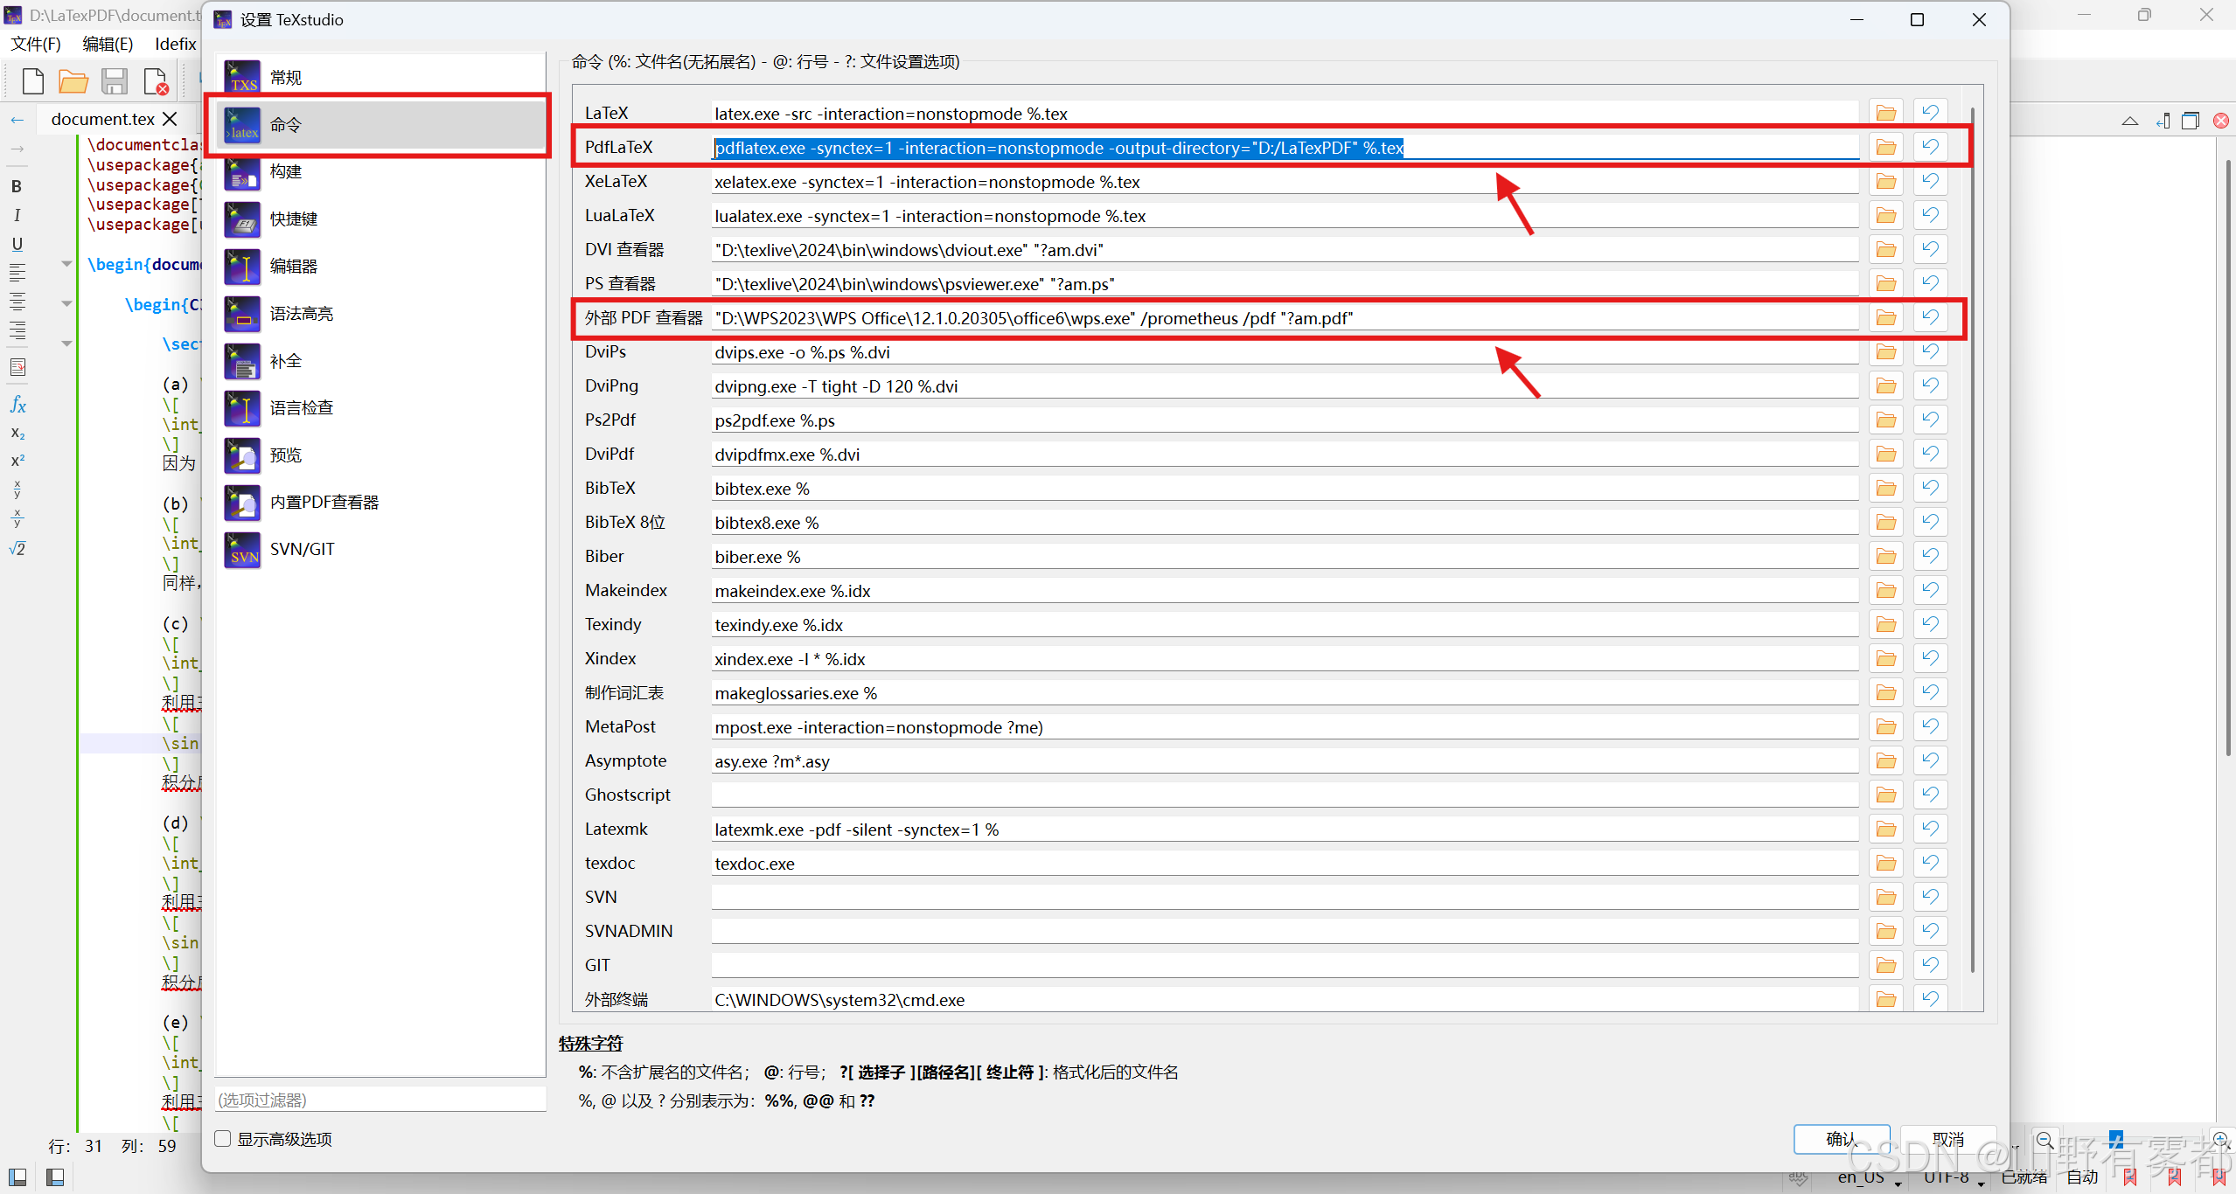This screenshot has height=1194, width=2236.
Task: Select the 快捷键 settings category
Action: (293, 219)
